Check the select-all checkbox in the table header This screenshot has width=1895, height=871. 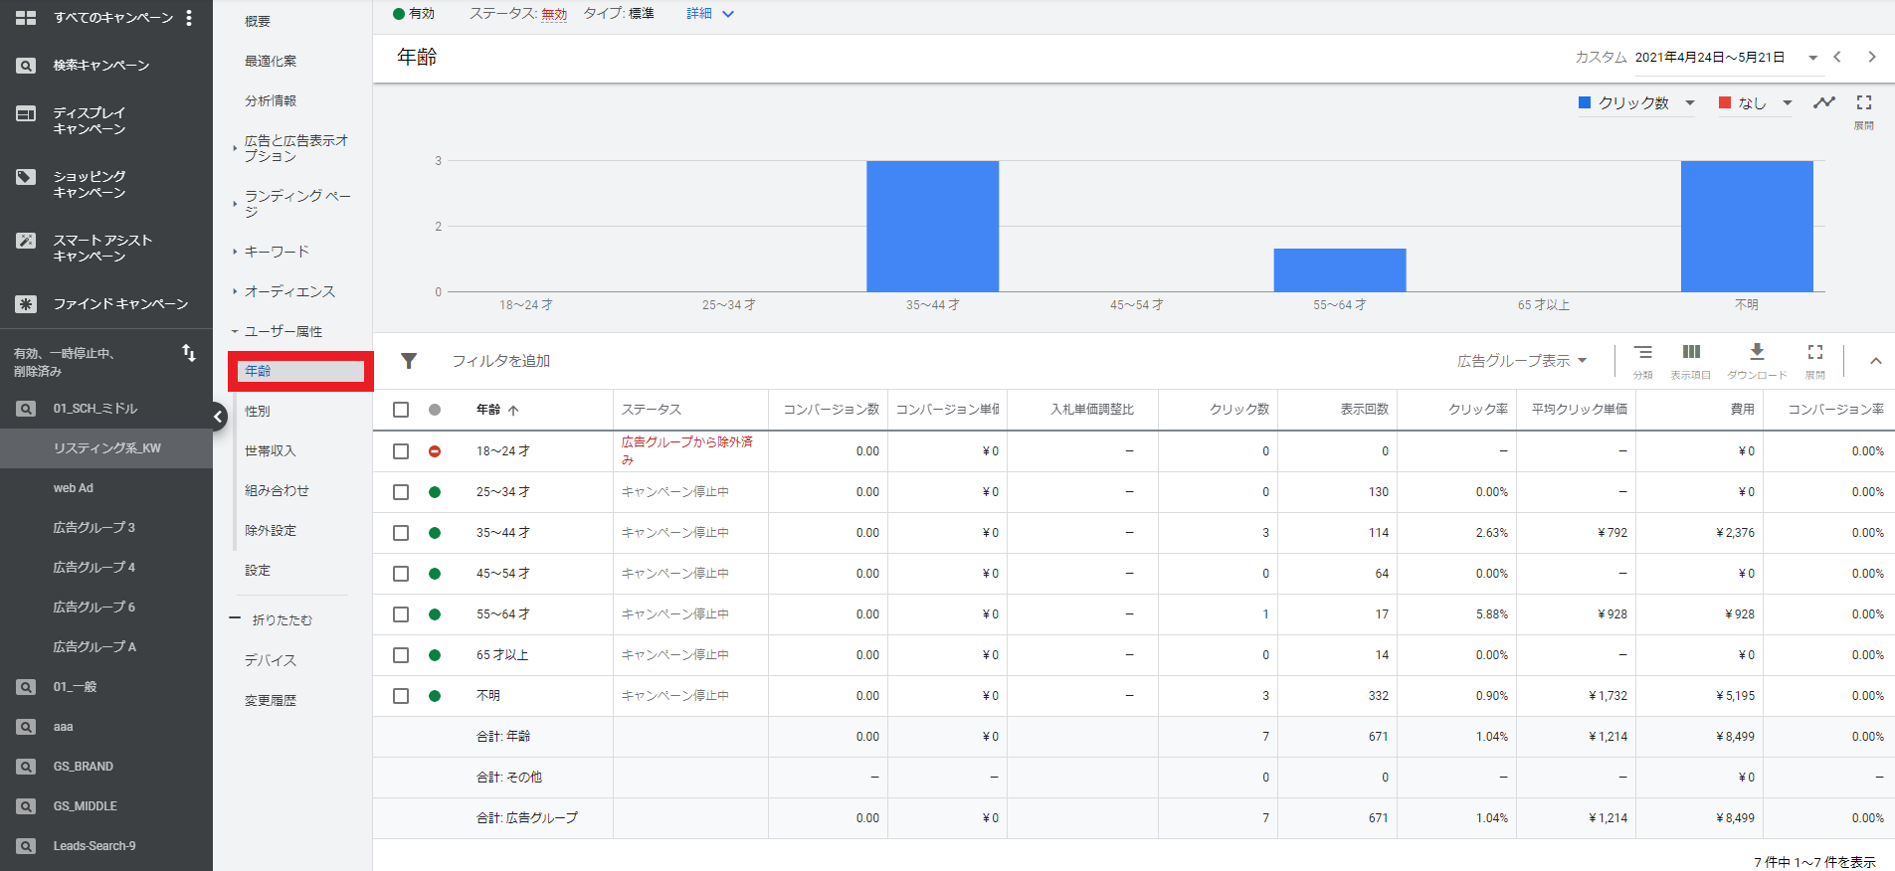pos(401,410)
